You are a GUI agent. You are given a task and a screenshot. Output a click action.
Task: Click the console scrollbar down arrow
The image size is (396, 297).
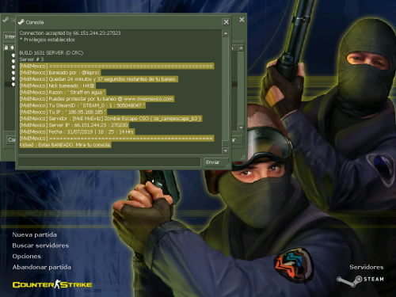[x=226, y=150]
